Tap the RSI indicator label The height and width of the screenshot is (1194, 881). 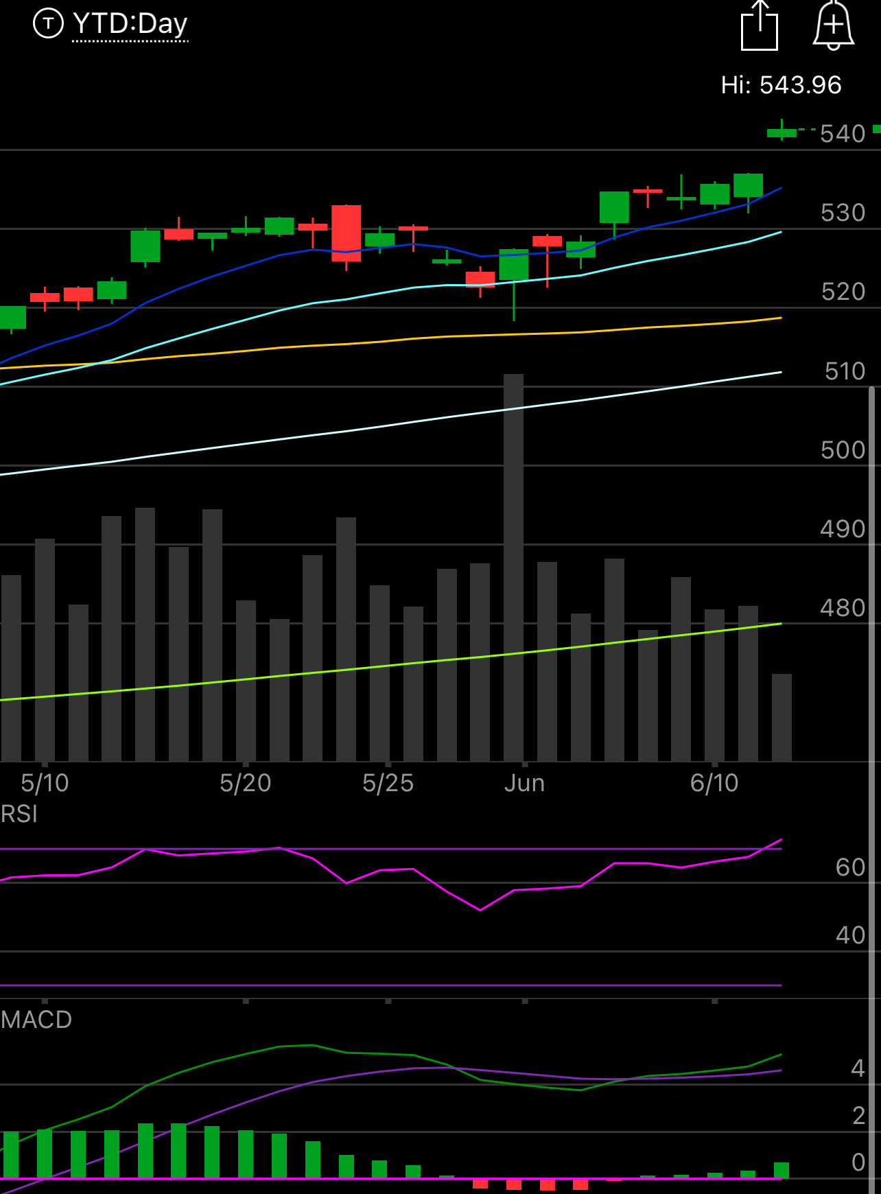point(19,814)
